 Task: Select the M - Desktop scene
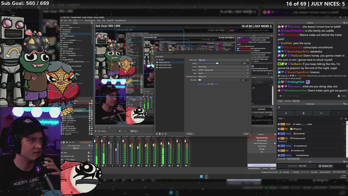click(76, 34)
